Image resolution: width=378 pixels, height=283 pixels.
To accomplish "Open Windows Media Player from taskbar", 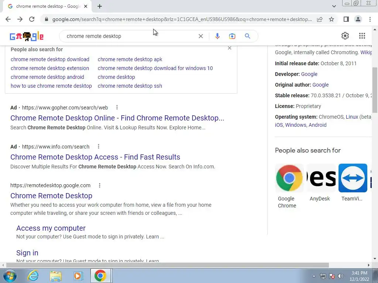I will tap(78, 276).
